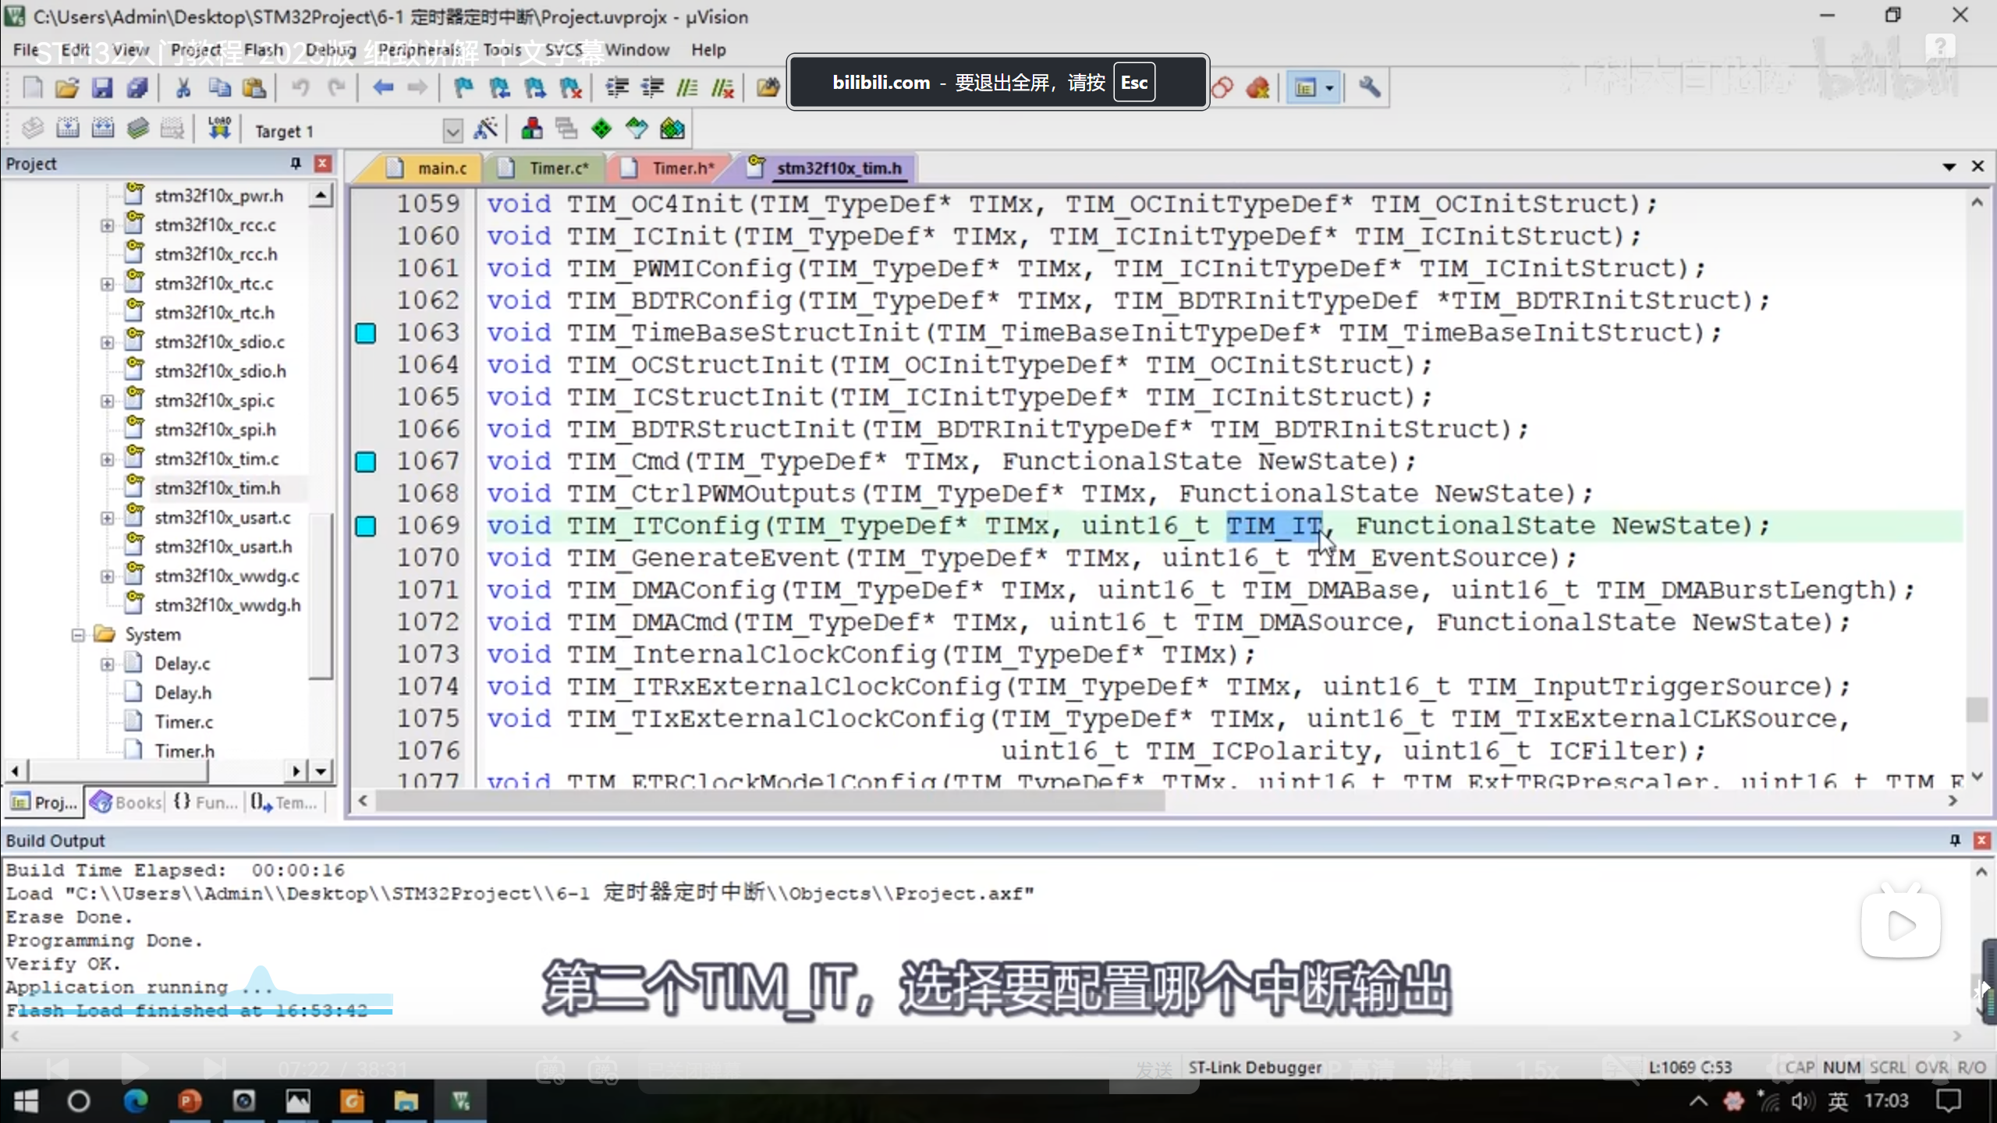Viewport: 1997px width, 1123px height.
Task: Open the Peripherals menu
Action: pyautogui.click(x=419, y=50)
